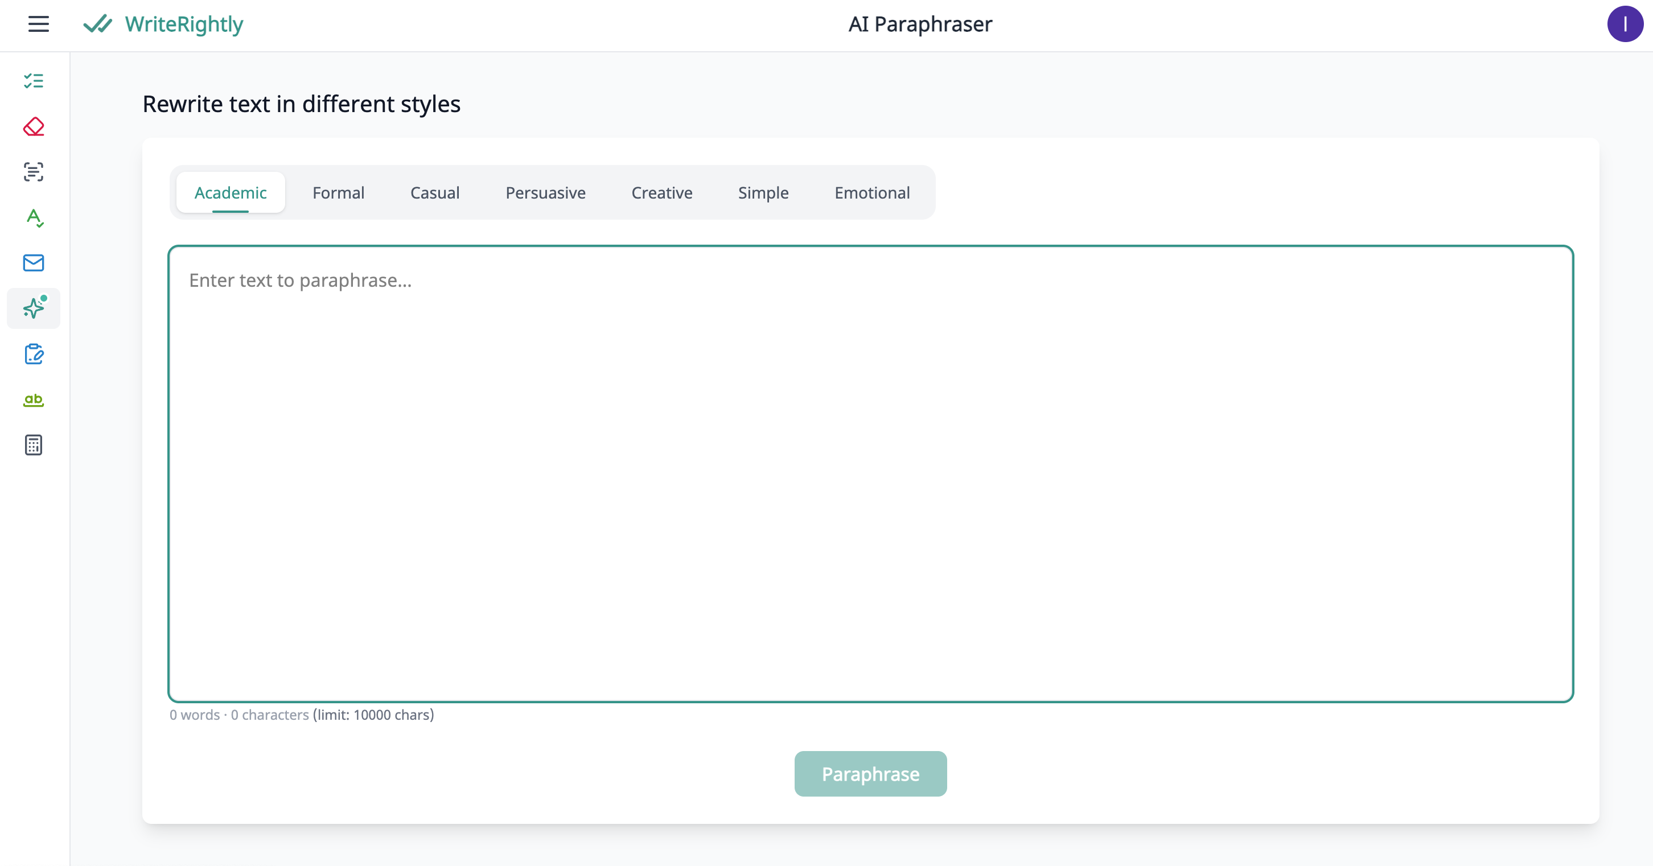Image resolution: width=1653 pixels, height=866 pixels.
Task: Click the checklist icon in sidebar
Action: pos(34,81)
